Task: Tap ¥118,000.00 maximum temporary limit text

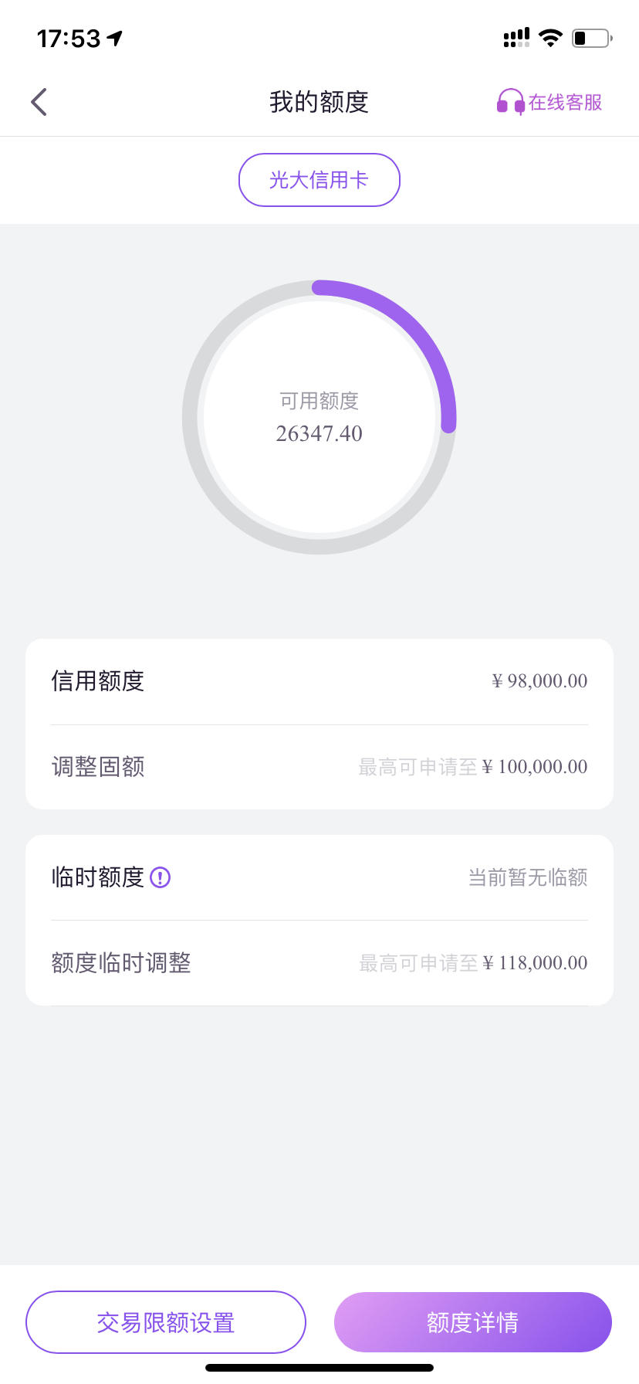Action: (x=536, y=963)
